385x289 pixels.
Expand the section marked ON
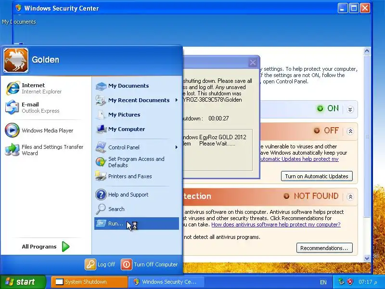(x=350, y=109)
